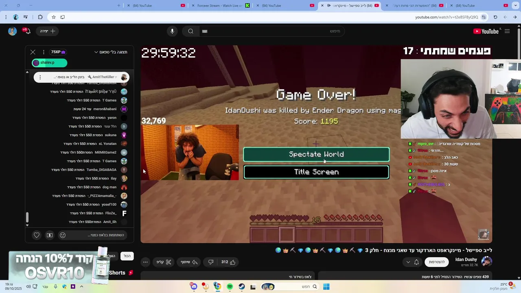
Task: Open the Super Chat dollar icon
Action: pos(50,235)
